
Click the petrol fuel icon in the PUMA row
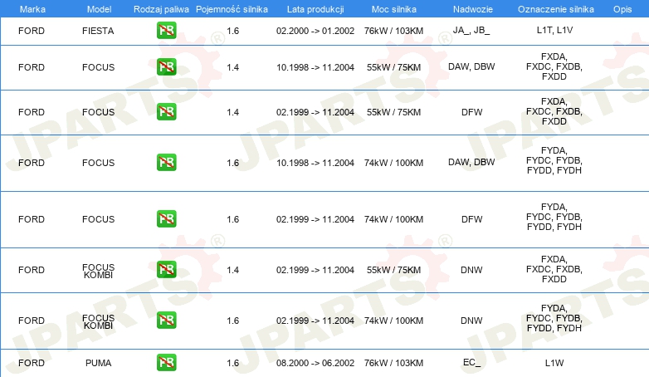tap(166, 363)
